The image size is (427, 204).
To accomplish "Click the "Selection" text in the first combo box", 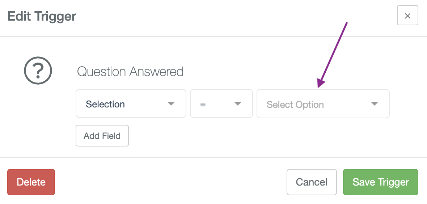I will [105, 104].
